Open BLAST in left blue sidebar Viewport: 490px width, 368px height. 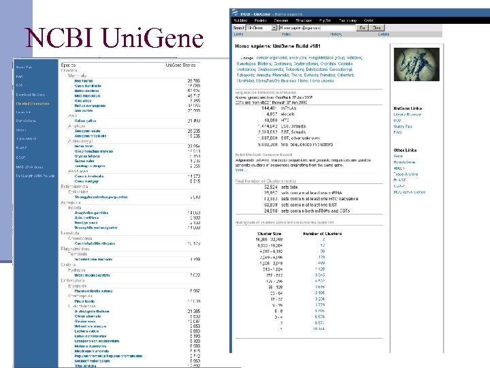click(21, 148)
